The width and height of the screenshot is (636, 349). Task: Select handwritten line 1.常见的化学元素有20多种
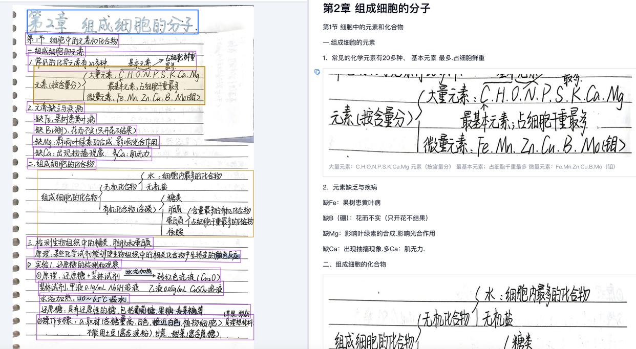[x=112, y=62]
